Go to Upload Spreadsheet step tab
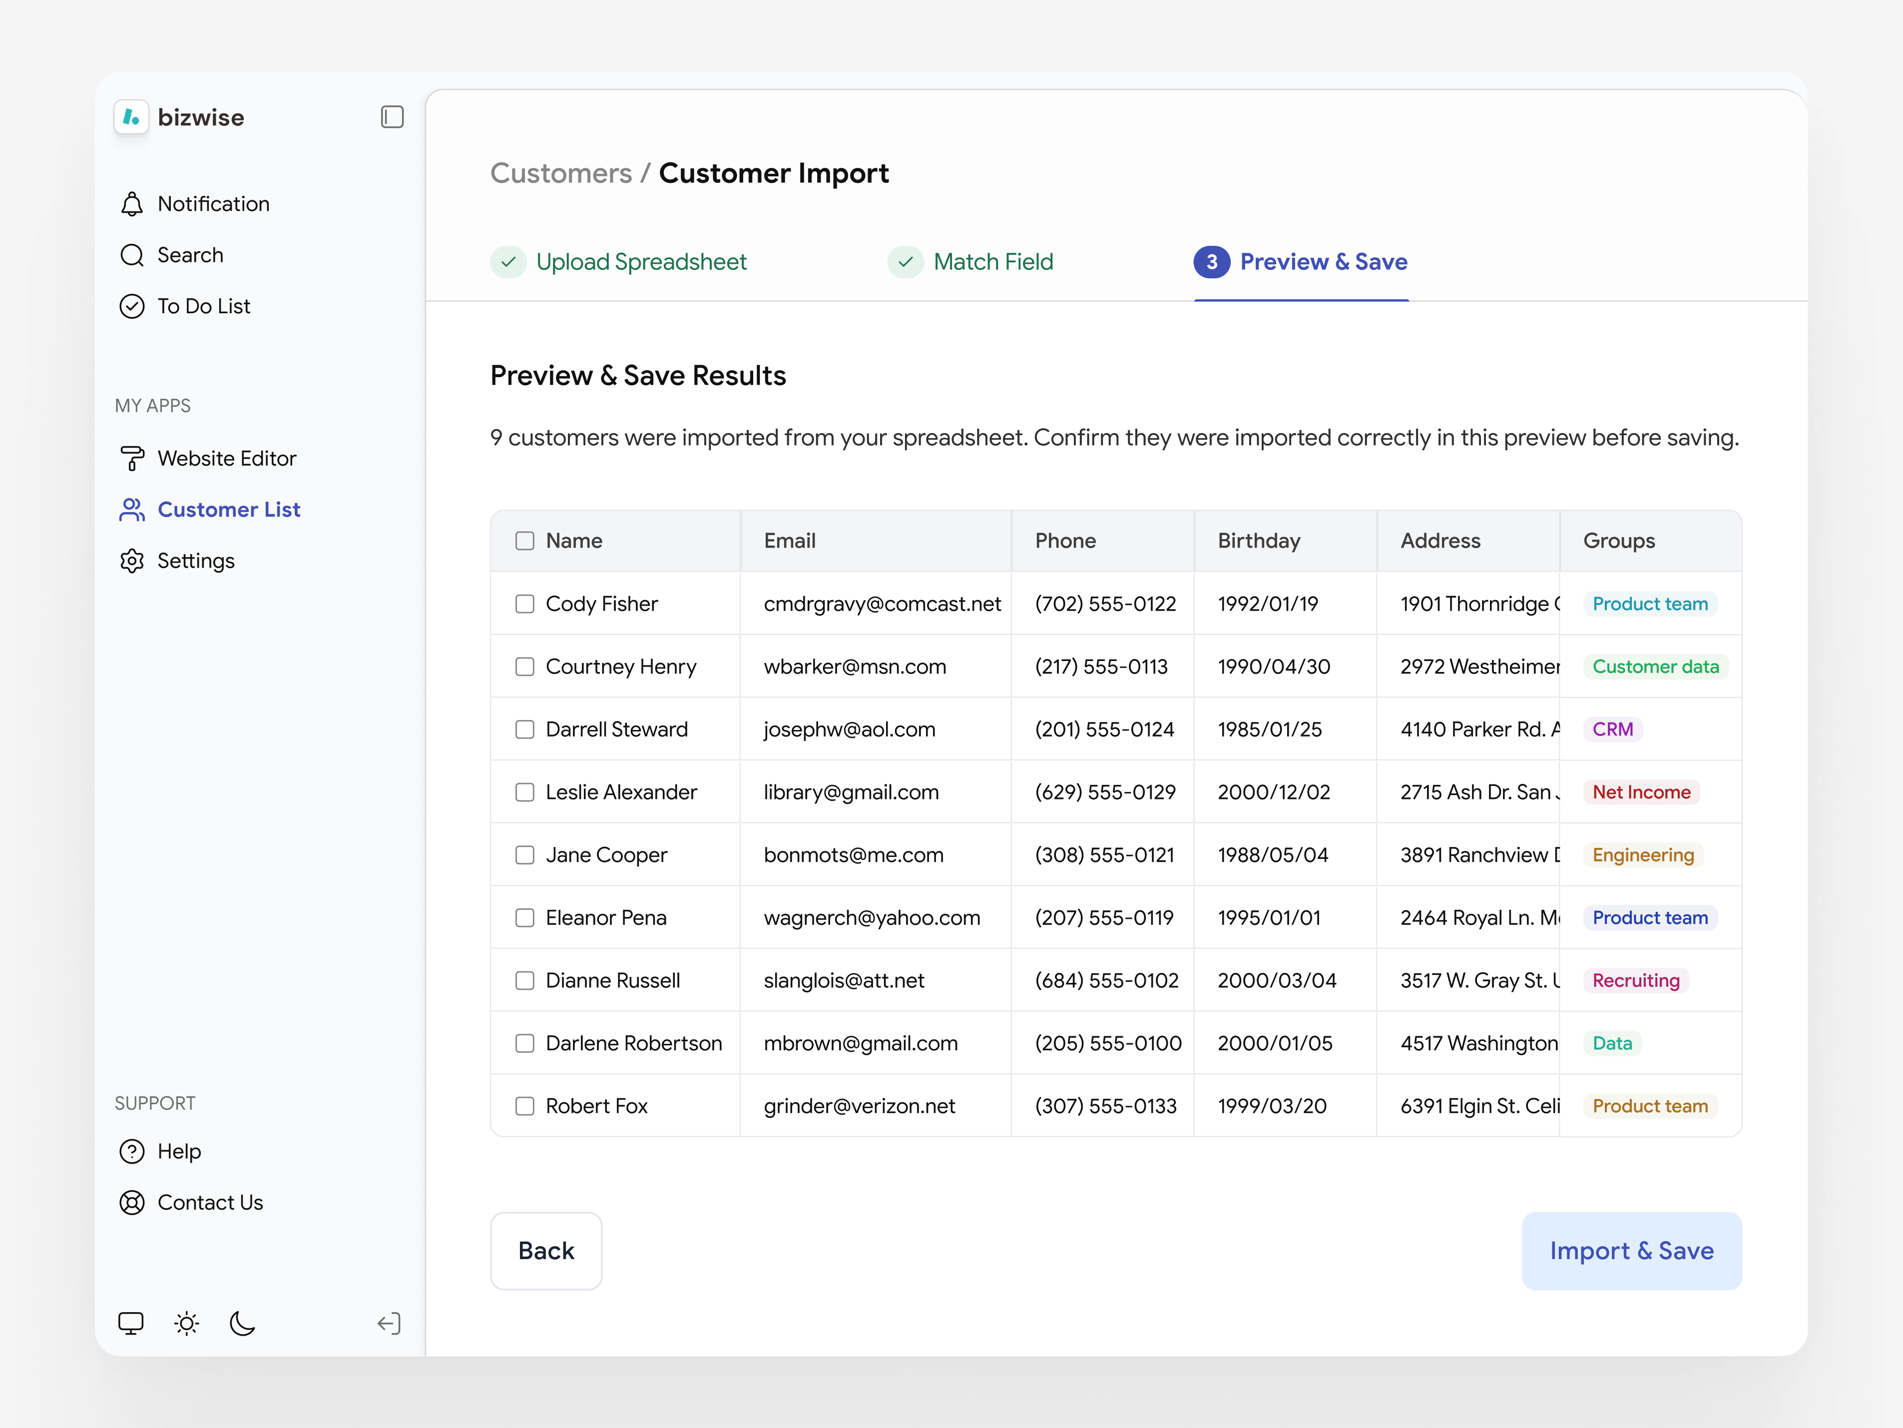 (x=618, y=262)
